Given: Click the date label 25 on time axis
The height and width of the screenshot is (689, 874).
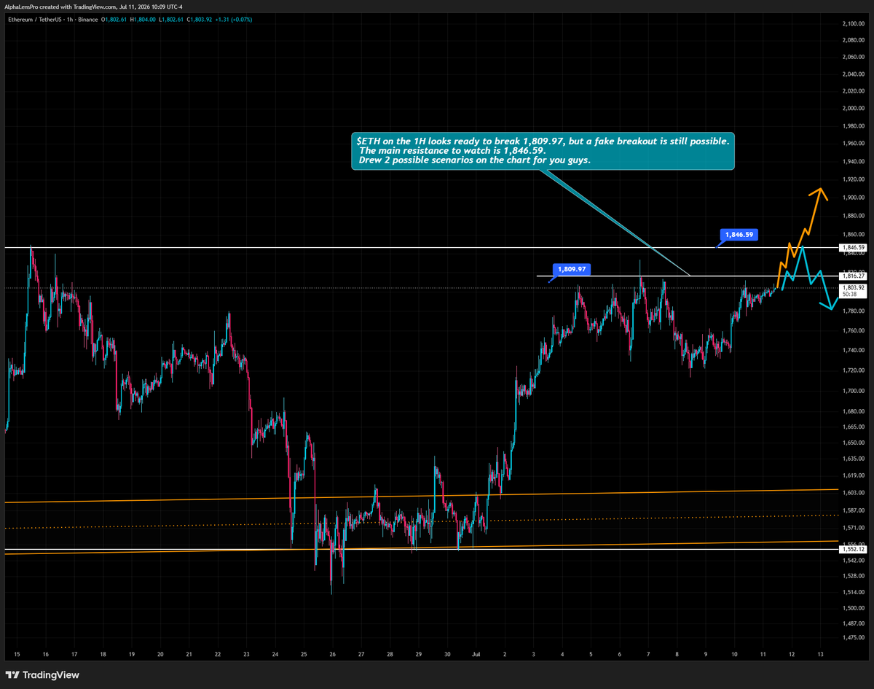Looking at the screenshot, I should click(x=304, y=654).
